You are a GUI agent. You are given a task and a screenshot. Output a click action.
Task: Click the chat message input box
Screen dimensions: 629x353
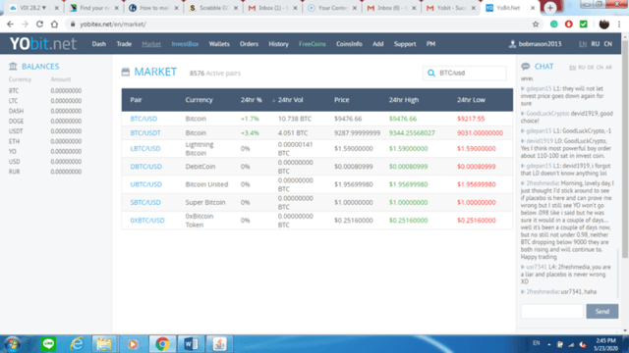point(552,312)
